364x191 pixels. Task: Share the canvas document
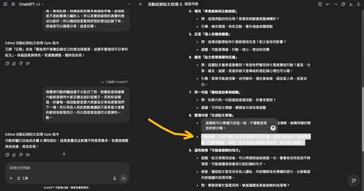tap(359, 4)
